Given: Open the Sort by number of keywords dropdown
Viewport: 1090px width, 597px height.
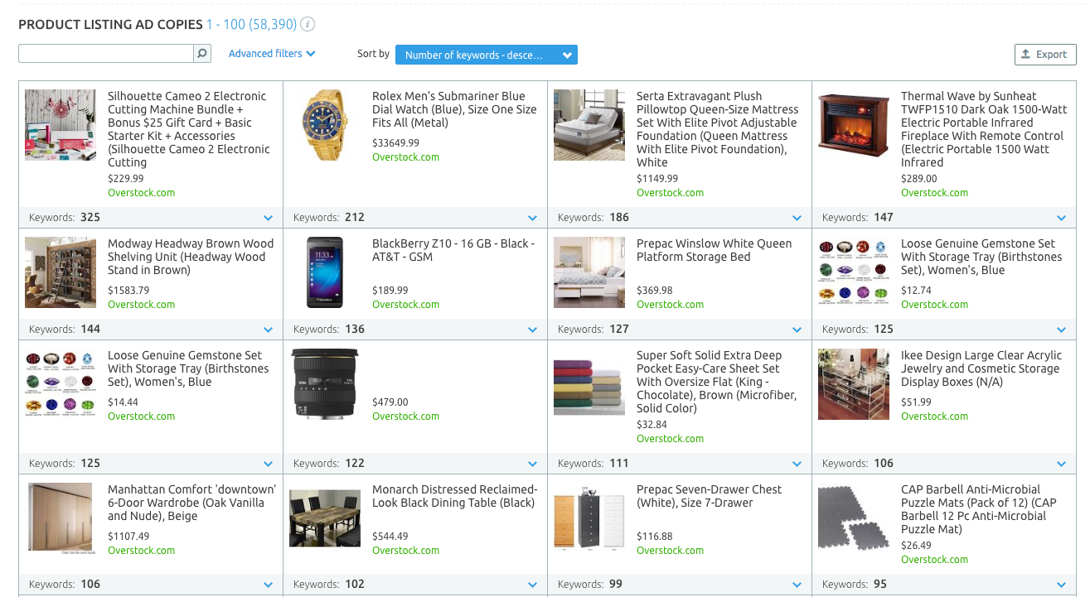Looking at the screenshot, I should click(x=486, y=55).
